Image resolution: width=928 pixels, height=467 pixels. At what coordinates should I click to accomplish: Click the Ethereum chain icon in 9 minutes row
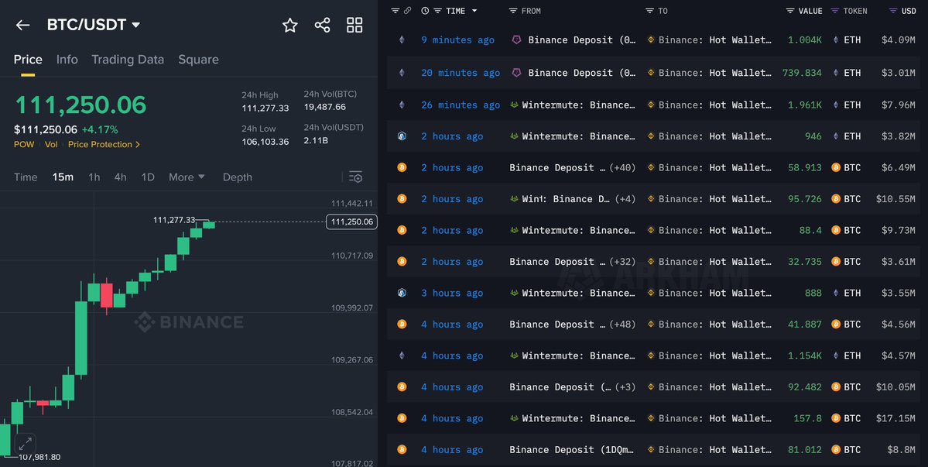coord(402,39)
